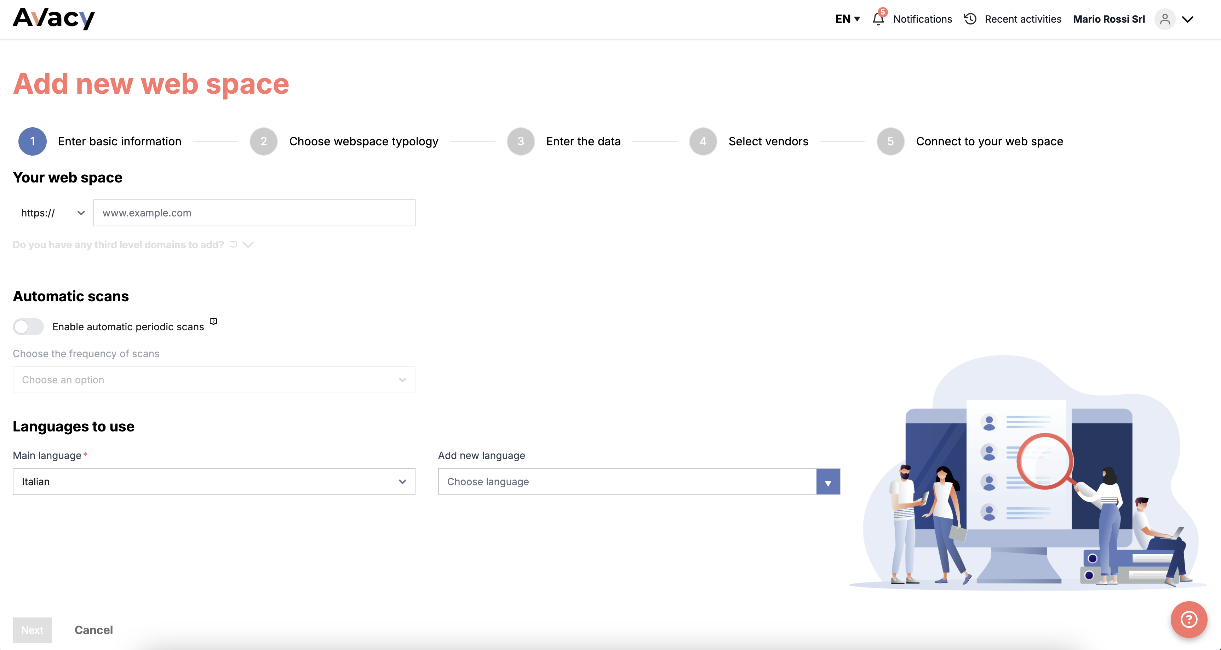Open the https:// protocol dropdown
Screen dimensions: 1221x650
point(53,213)
